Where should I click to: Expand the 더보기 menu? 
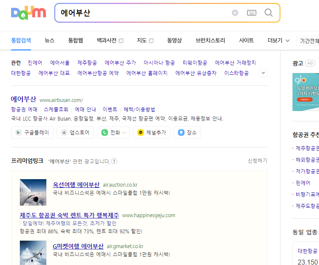tap(278, 40)
